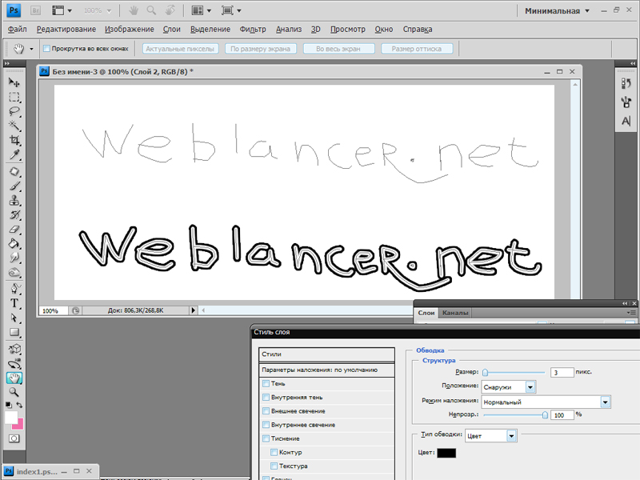Select the Стили list header
Screen dimensions: 640x480
327,354
